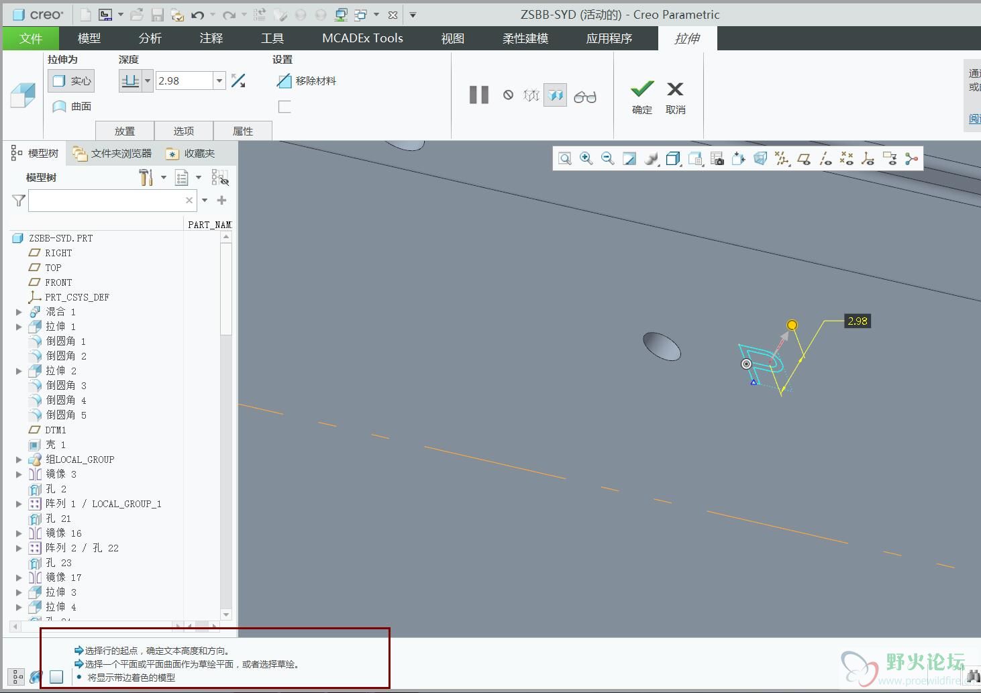Cancel extrude with 取消 X
Image resolution: width=981 pixels, height=693 pixels.
click(675, 97)
